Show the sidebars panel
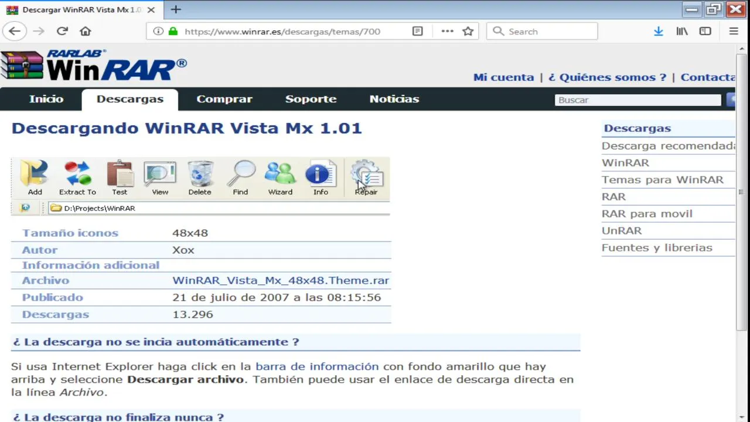Screen dimensions: 750x422 (x=705, y=31)
